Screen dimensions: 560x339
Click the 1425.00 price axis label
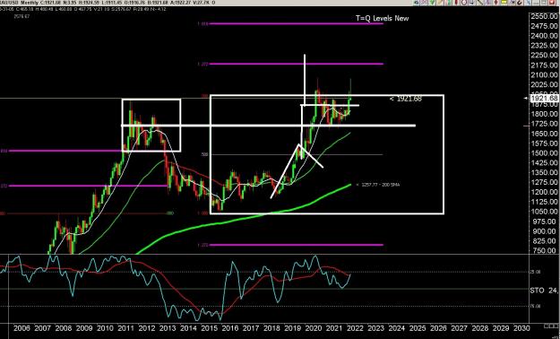point(544,162)
